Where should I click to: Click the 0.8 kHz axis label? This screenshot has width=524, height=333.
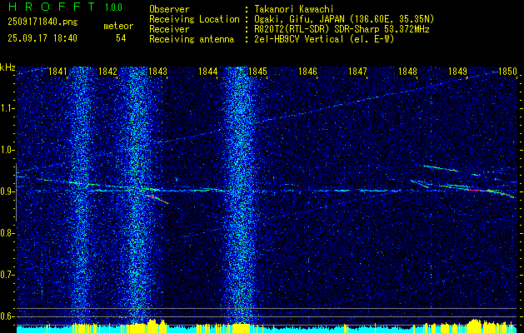tap(7, 233)
